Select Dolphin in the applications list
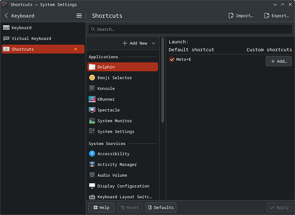Screen dimensions: 295x215 pos(123,67)
